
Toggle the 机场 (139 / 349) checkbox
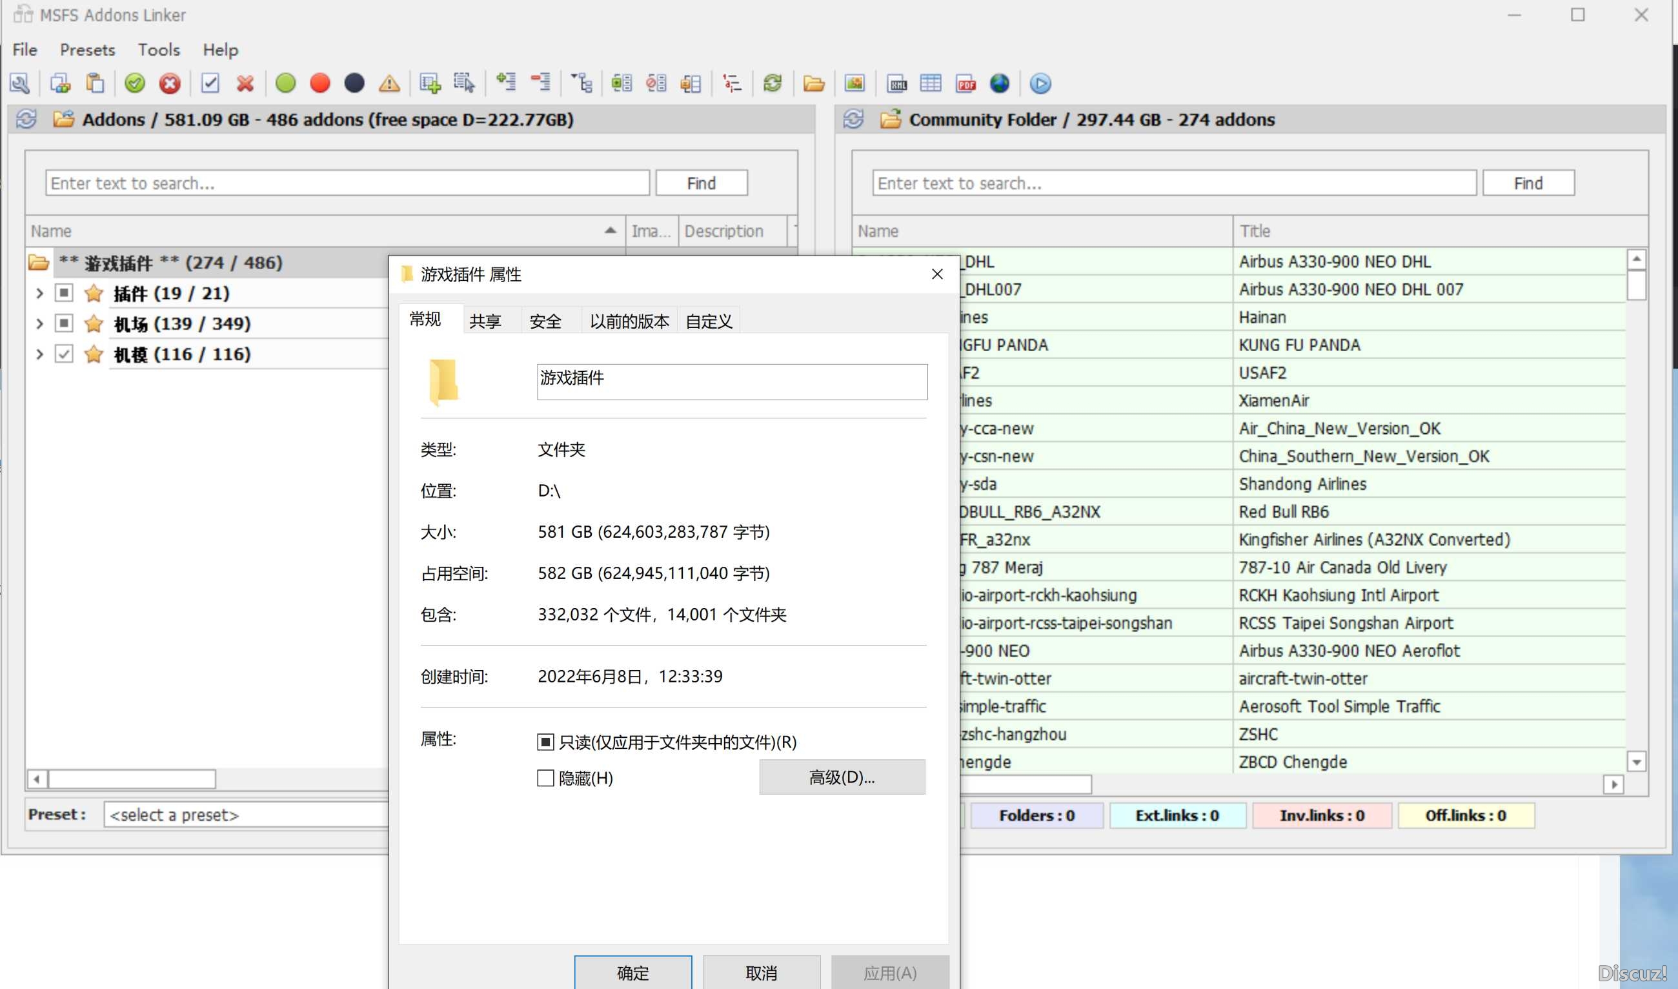(x=64, y=323)
